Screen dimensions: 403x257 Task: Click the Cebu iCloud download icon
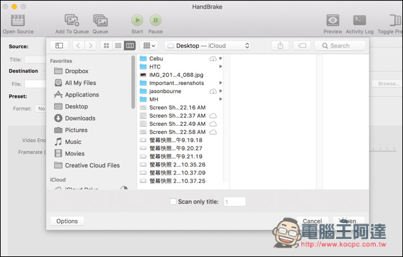tap(213, 59)
